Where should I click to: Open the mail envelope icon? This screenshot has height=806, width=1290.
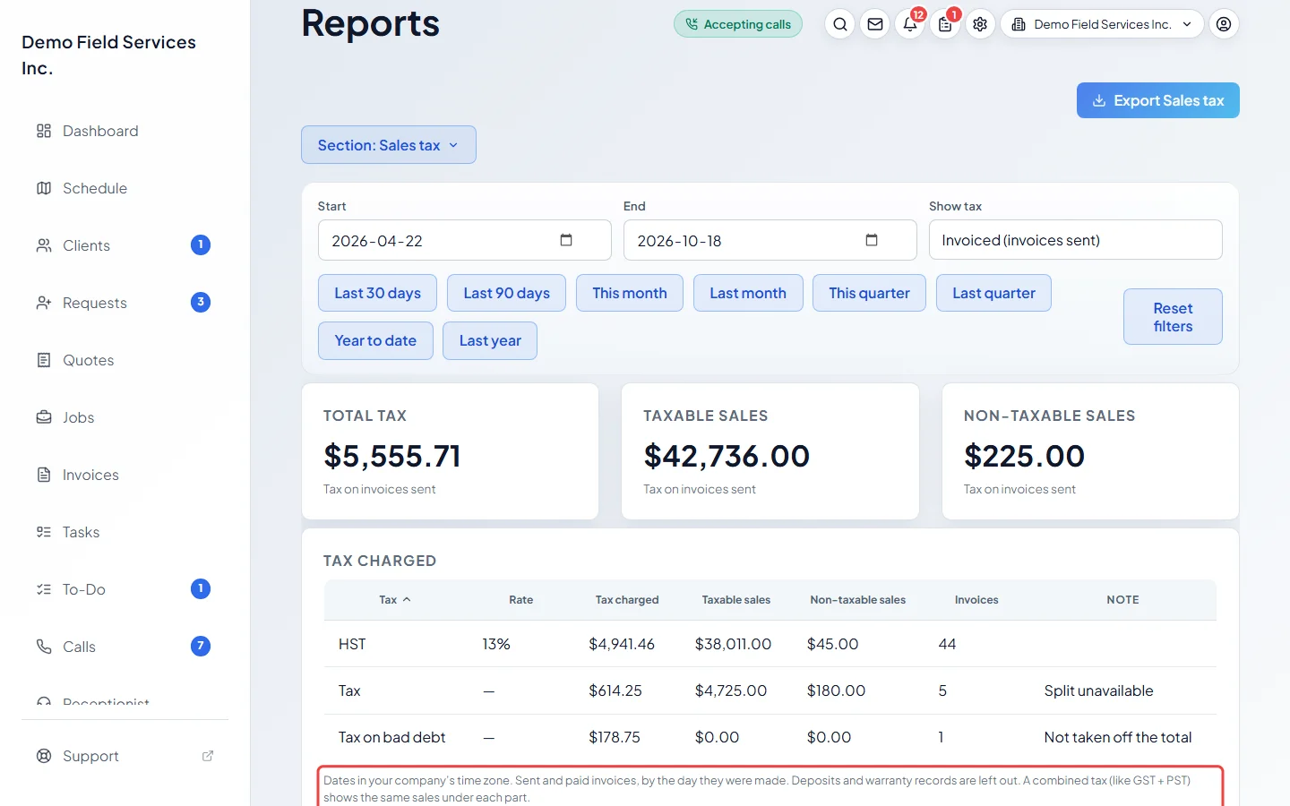[x=875, y=24]
